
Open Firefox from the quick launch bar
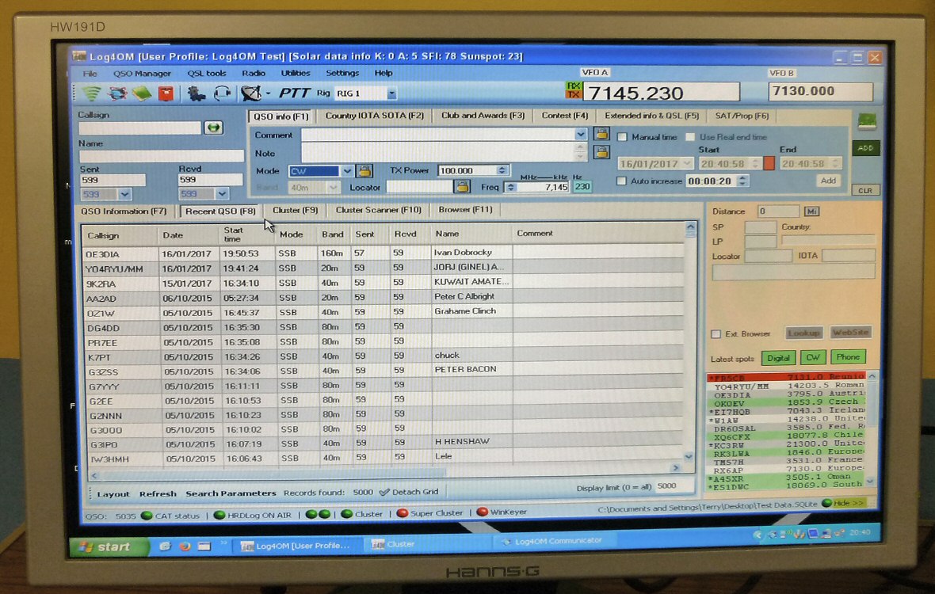[185, 546]
